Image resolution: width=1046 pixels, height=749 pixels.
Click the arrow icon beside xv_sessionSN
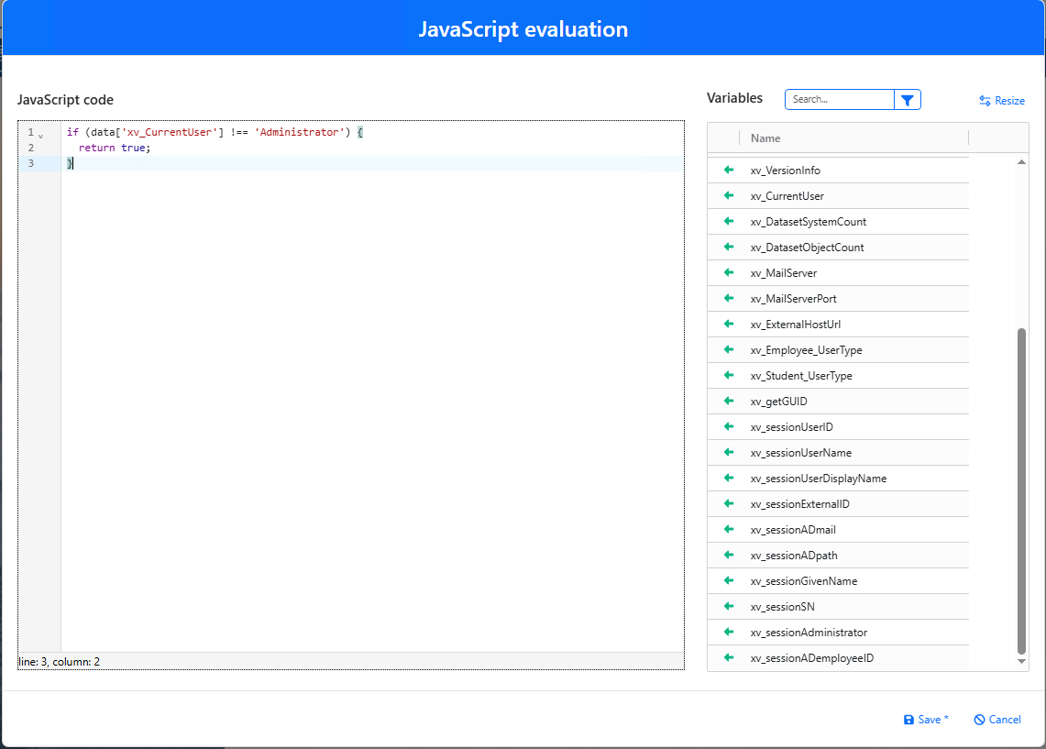pos(729,606)
